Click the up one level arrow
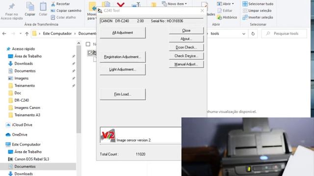Screen dimensions: 314x176 coord(27,34)
